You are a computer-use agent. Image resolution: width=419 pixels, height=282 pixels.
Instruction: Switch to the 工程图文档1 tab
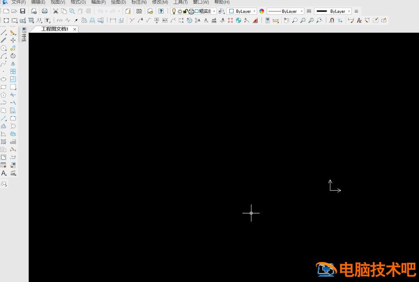pos(55,29)
